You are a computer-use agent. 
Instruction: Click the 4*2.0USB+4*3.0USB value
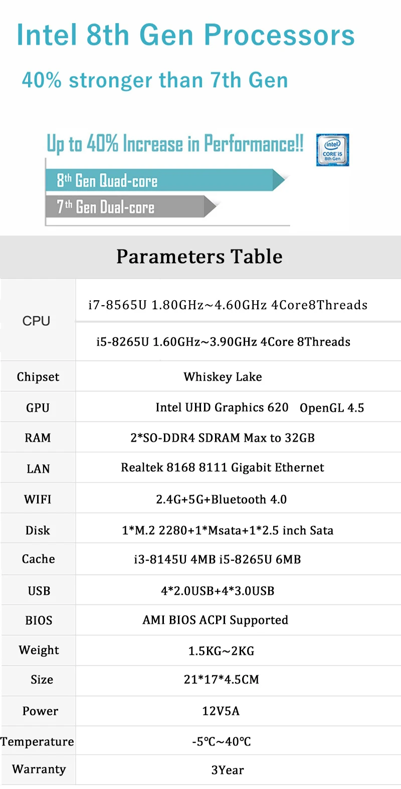point(218,591)
